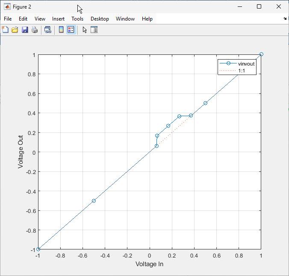Open the Help menu
289x276 pixels.
click(147, 19)
